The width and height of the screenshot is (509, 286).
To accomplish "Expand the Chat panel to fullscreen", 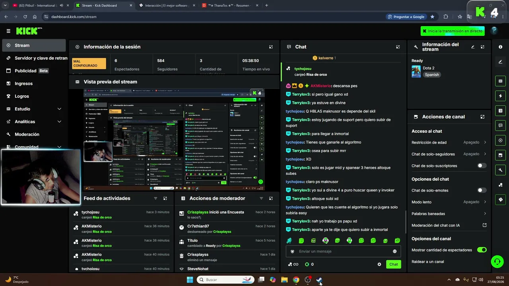I will (x=398, y=47).
